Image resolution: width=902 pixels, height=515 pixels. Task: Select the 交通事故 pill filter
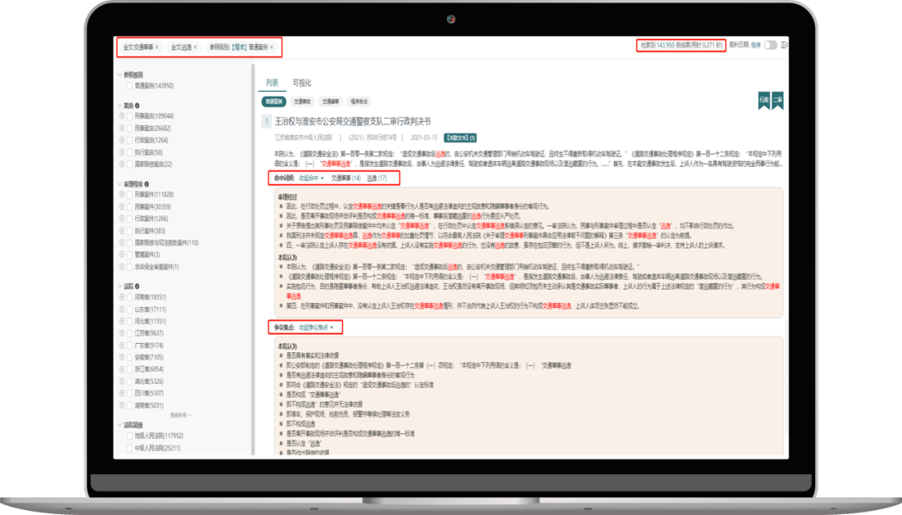coord(302,102)
